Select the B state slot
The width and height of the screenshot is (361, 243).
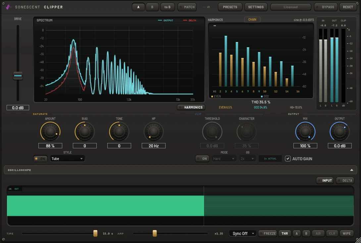click(x=152, y=7)
